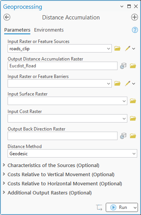Open the Distance Method Geodesic dropdown

point(134,154)
